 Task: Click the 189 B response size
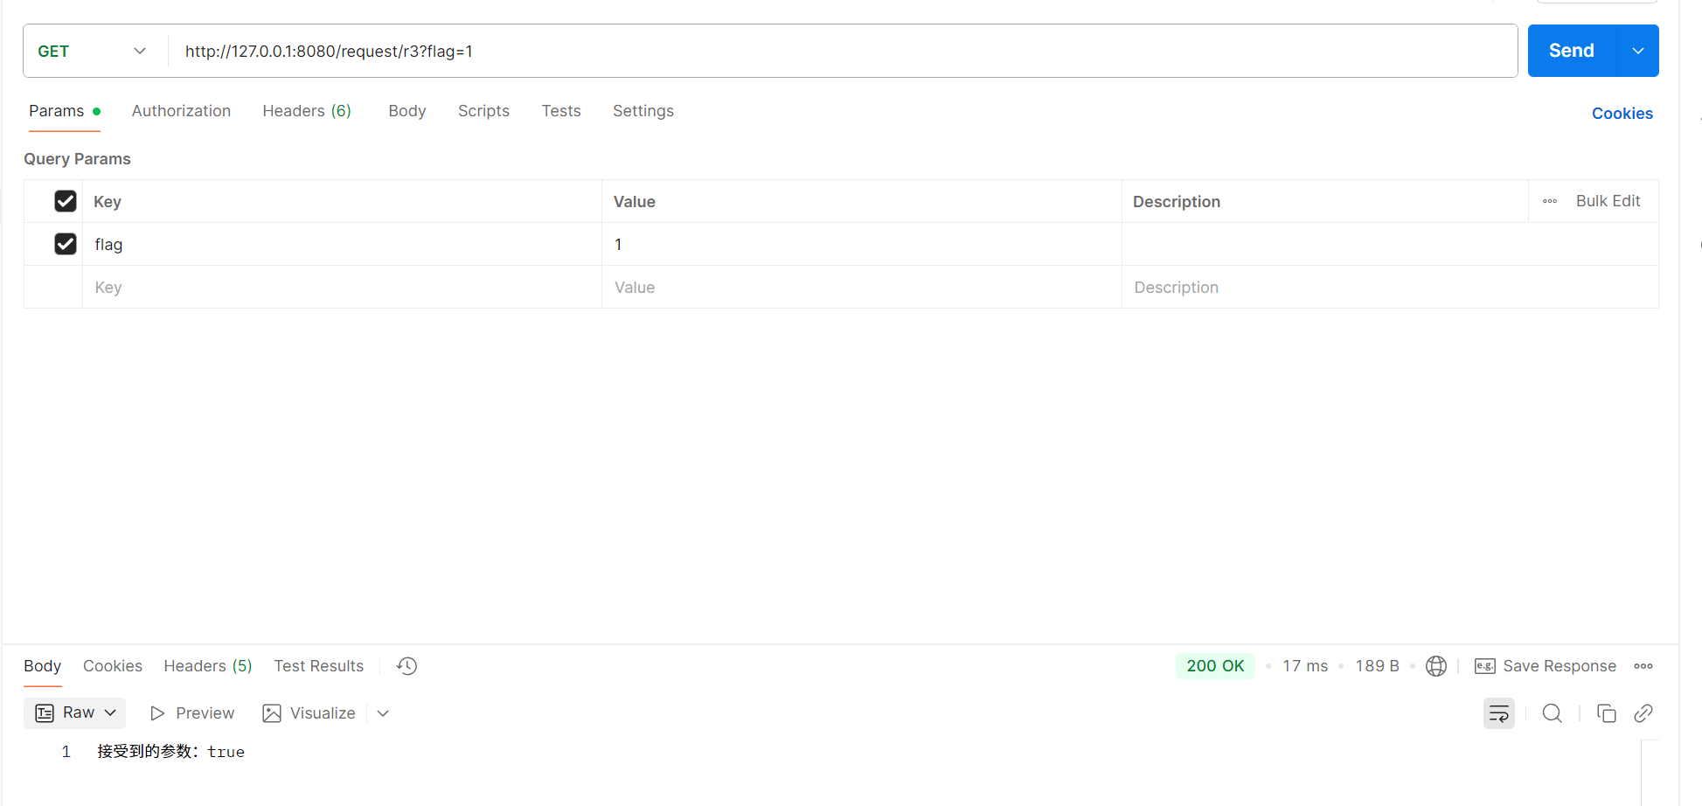point(1377,666)
